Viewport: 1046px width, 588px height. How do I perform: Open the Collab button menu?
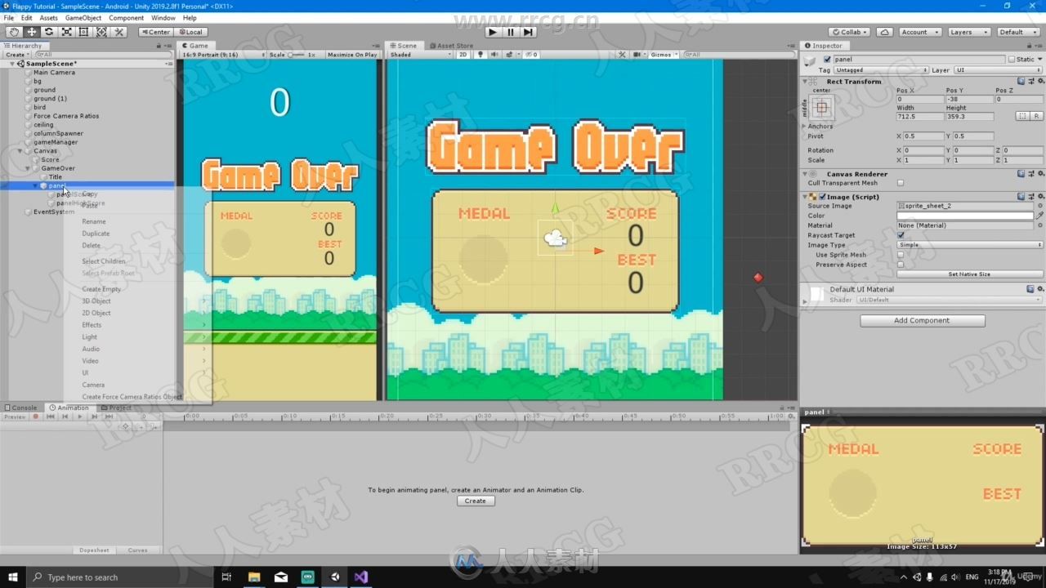tap(850, 32)
